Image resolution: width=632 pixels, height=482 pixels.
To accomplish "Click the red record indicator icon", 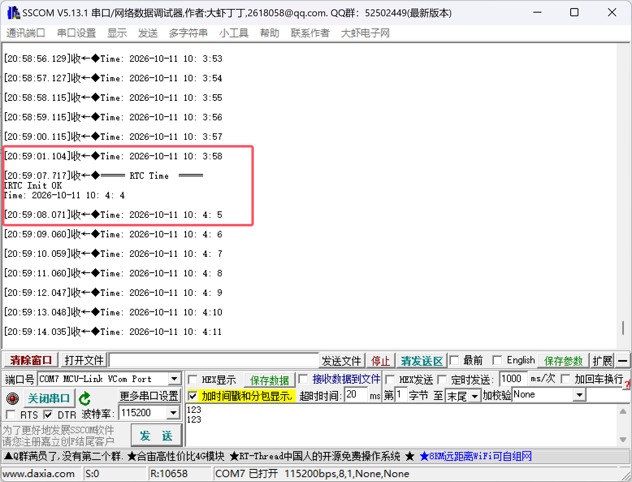I will point(13,398).
